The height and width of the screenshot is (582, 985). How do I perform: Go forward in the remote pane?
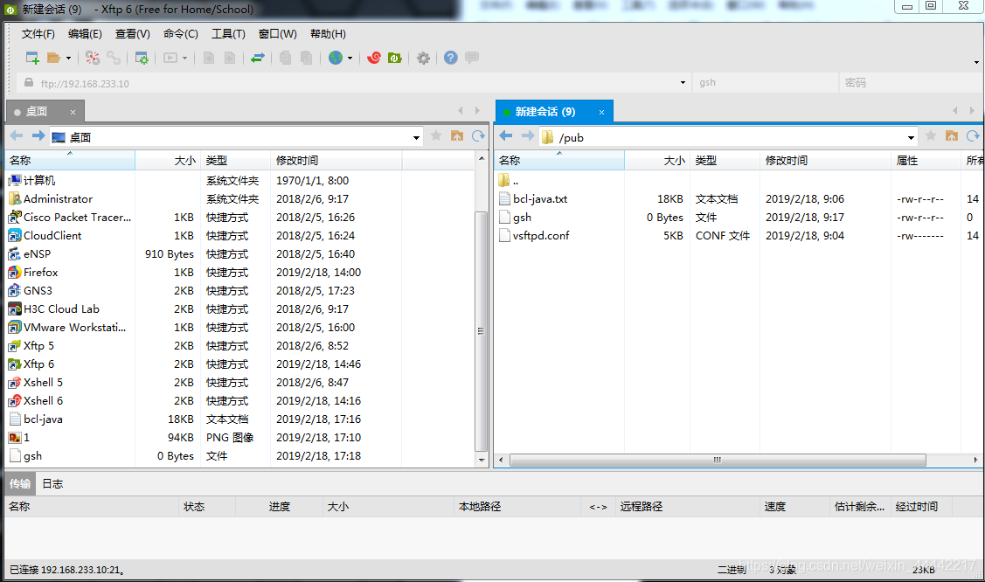[528, 136]
